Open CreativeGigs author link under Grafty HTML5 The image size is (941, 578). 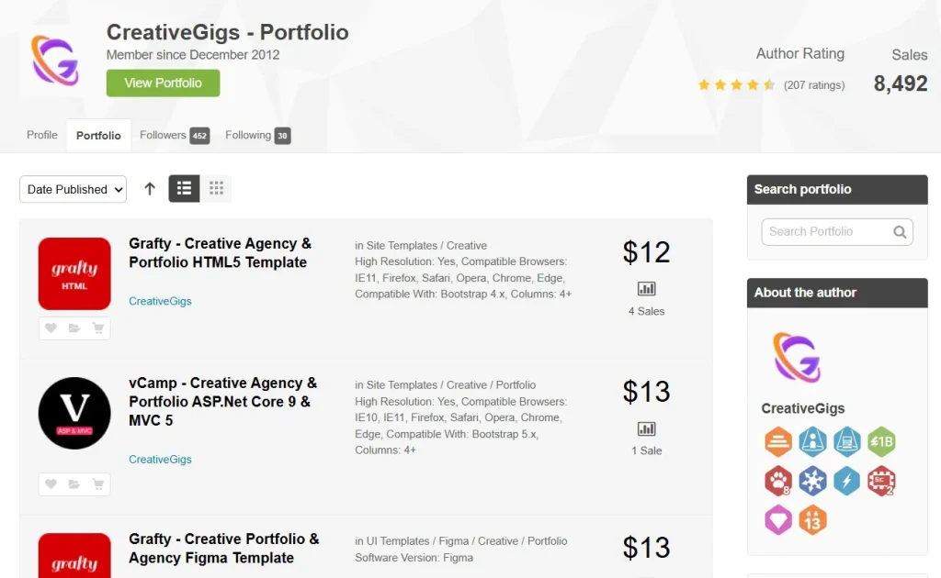(x=160, y=301)
